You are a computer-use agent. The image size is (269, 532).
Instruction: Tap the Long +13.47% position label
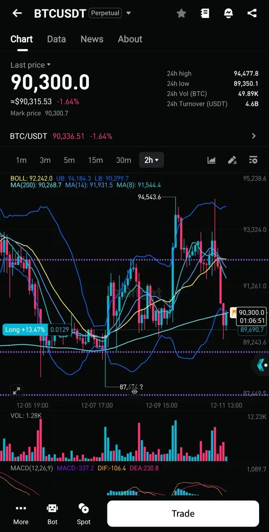pos(25,330)
